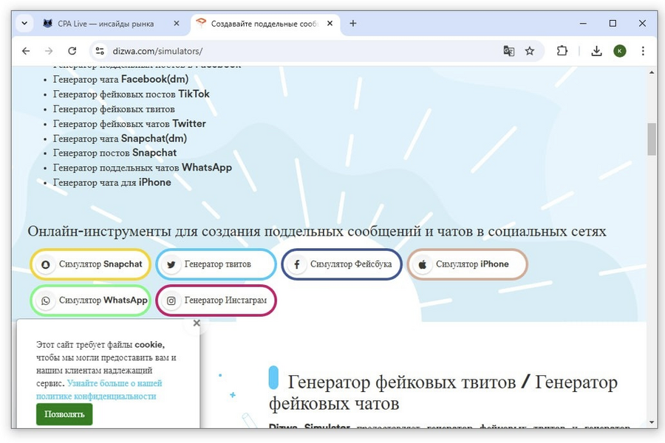Open Симулятор WhatsApp button
The width and height of the screenshot is (665, 443).
tap(90, 301)
